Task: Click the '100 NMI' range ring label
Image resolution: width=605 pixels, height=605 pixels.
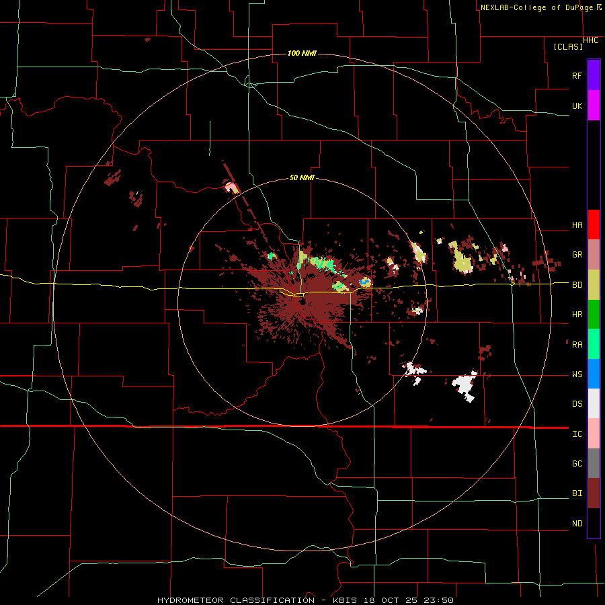Action: 302,53
